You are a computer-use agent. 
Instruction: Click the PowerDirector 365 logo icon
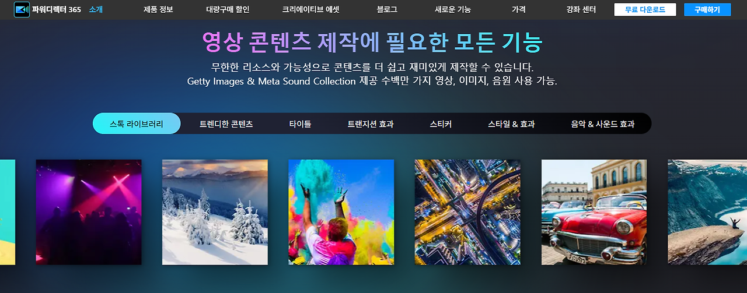click(22, 9)
